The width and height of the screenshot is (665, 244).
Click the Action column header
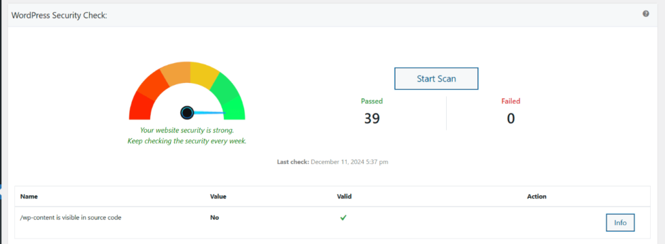(x=536, y=197)
